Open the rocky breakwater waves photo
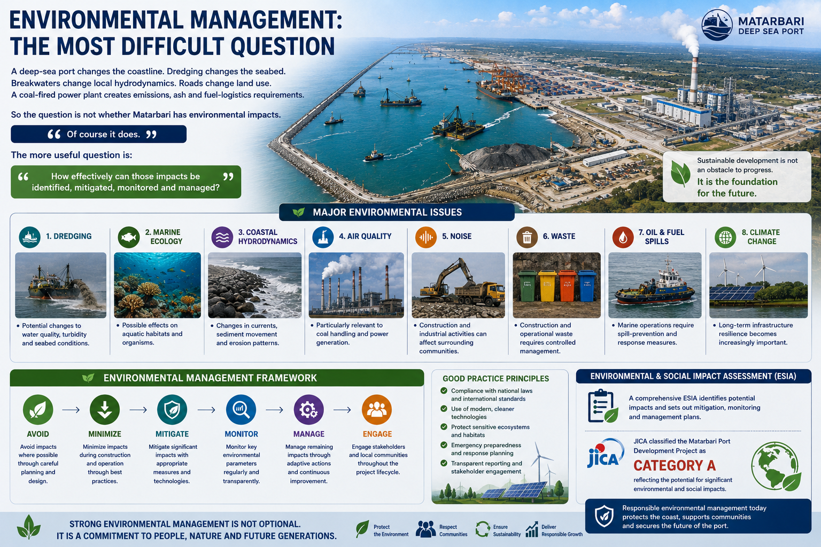 [254, 285]
